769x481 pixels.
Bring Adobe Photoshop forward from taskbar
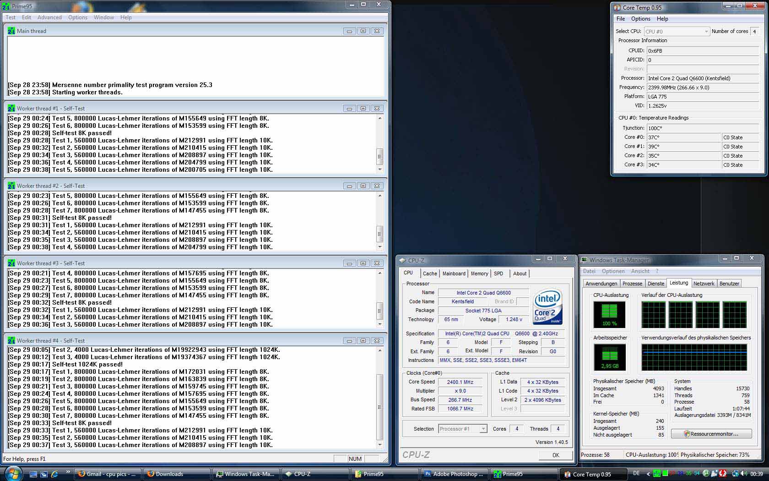tap(454, 474)
